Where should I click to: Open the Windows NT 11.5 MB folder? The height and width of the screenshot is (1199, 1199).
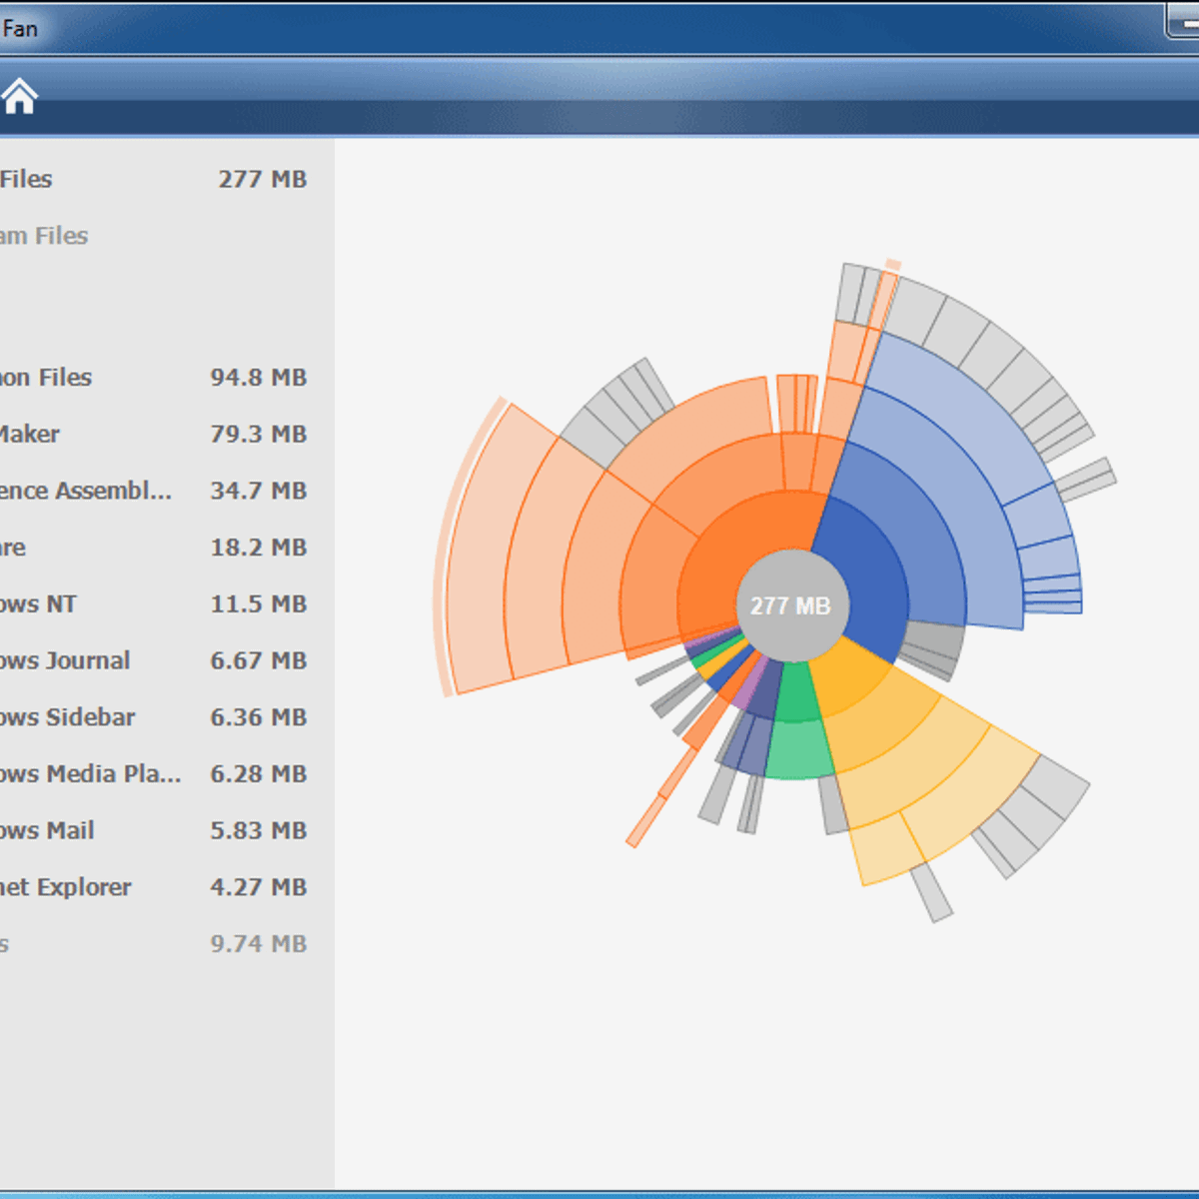pos(150,604)
